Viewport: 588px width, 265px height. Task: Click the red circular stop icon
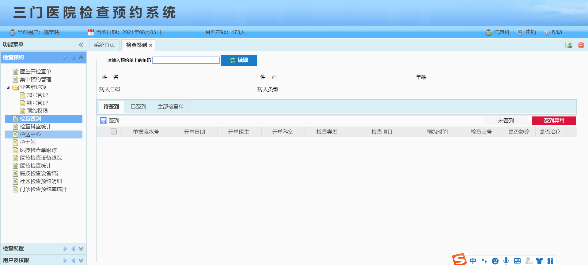(x=581, y=45)
